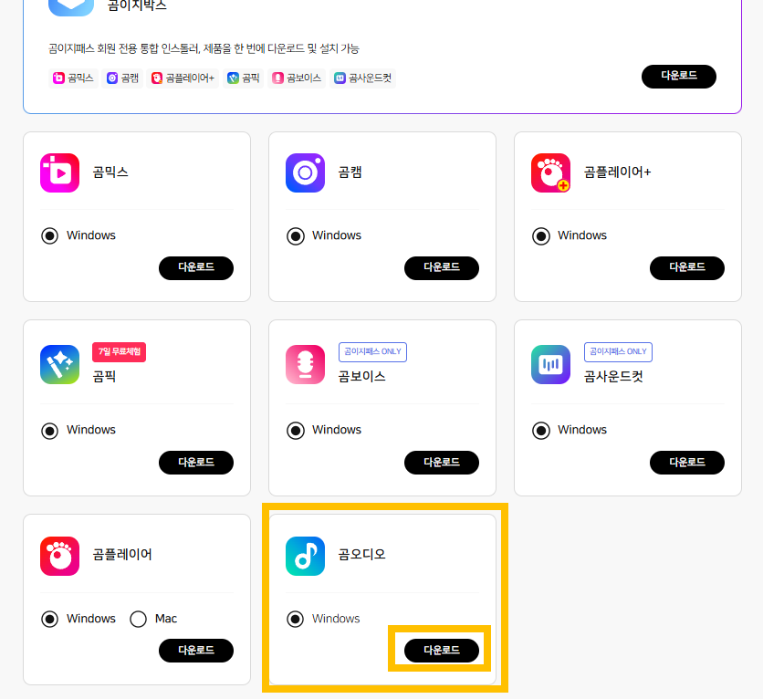Click the 곰플레이어+ tag chip
Screen dimensions: 763x699
[183, 78]
